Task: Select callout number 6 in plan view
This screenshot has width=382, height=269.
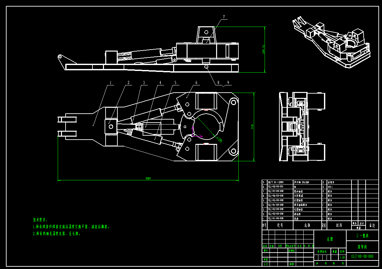Action: 196,83
